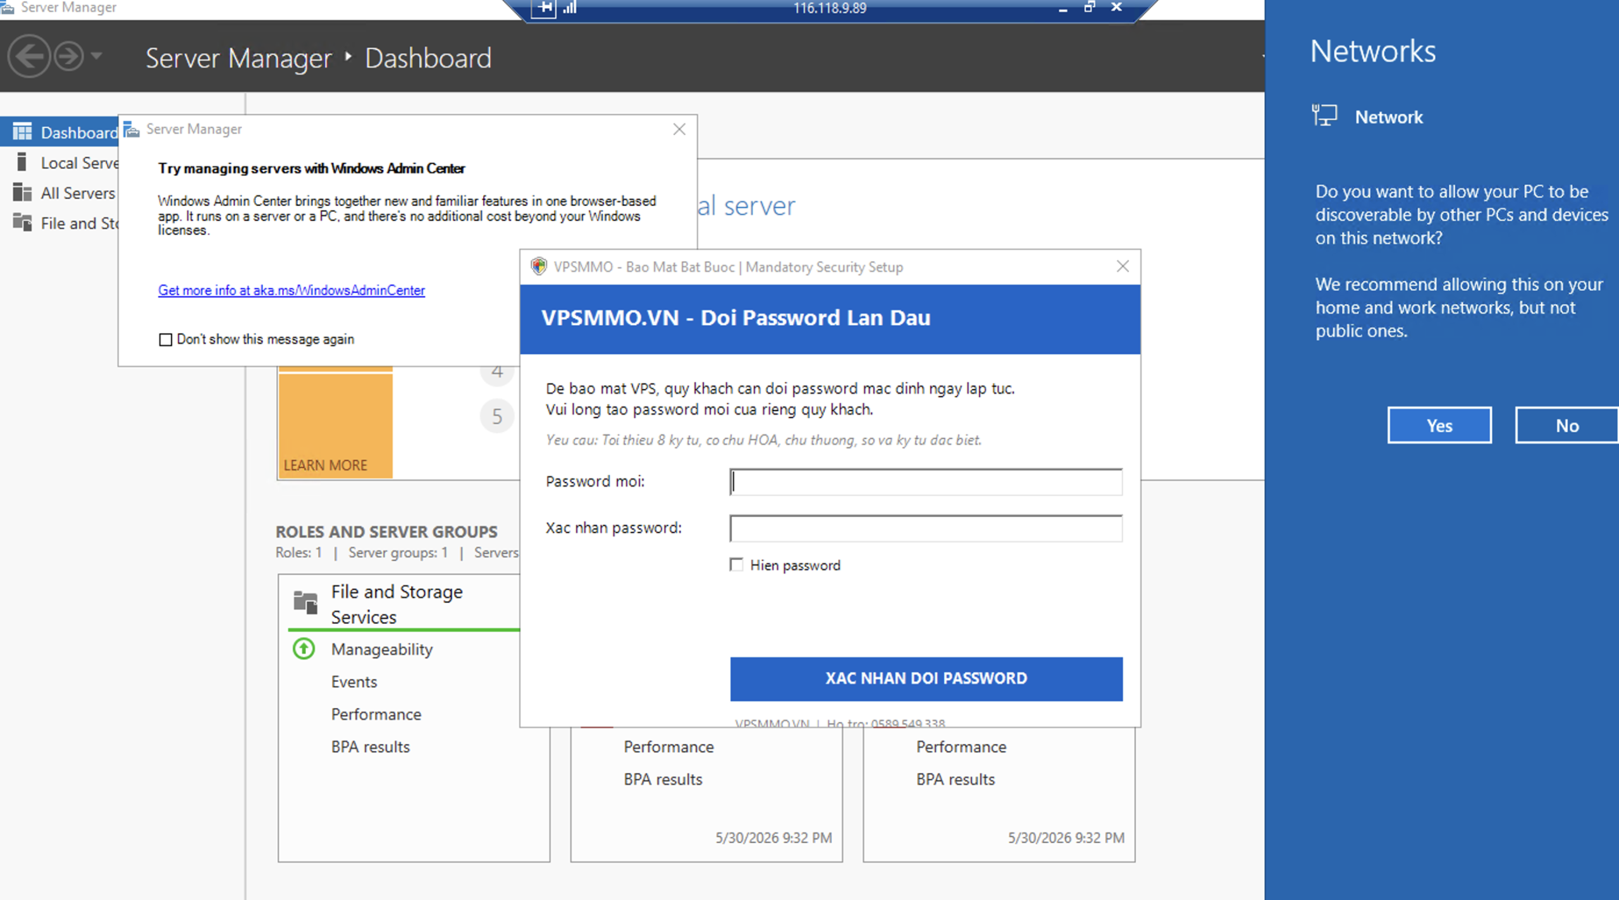
Task: Focus the Xac nhan password field
Action: pyautogui.click(x=926, y=528)
